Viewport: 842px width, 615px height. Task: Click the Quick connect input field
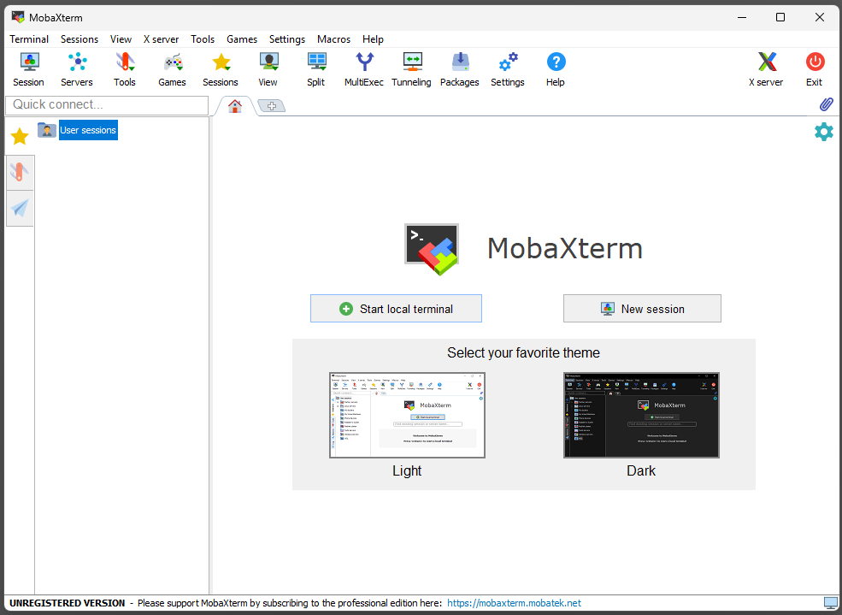(107, 104)
